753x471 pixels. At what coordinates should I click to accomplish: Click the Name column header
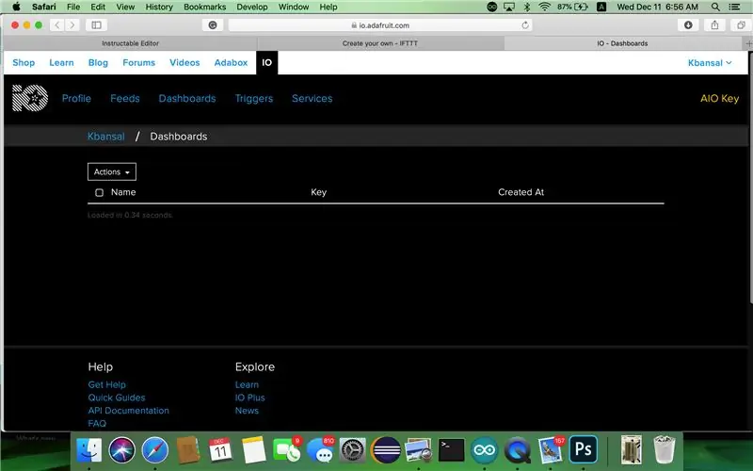click(x=123, y=192)
